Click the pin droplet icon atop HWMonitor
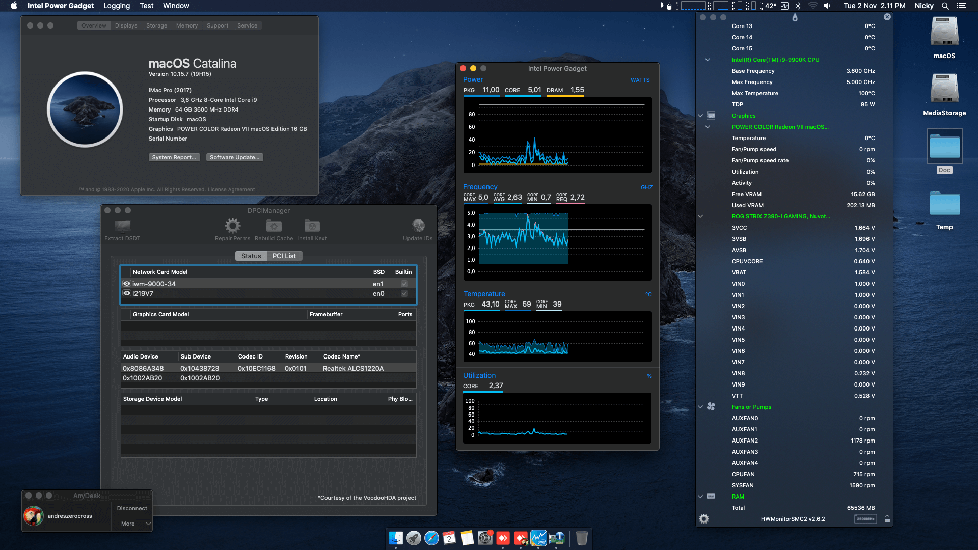Viewport: 978px width, 550px height. click(x=795, y=17)
